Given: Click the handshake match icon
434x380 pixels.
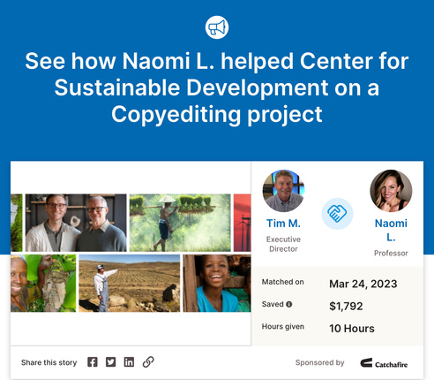Looking at the screenshot, I should [337, 214].
